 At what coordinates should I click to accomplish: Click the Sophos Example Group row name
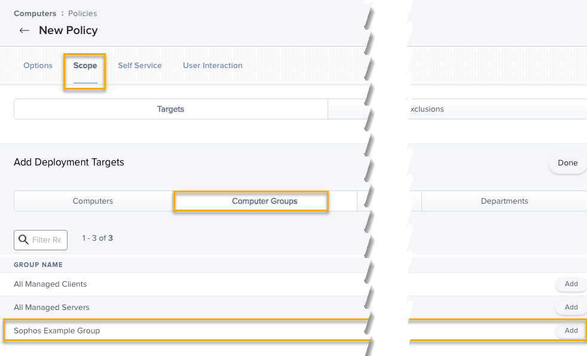point(57,330)
